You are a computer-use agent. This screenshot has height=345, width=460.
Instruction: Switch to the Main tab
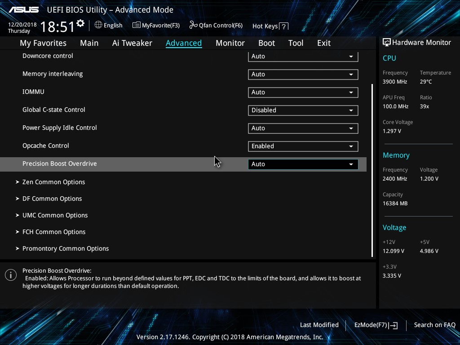89,43
